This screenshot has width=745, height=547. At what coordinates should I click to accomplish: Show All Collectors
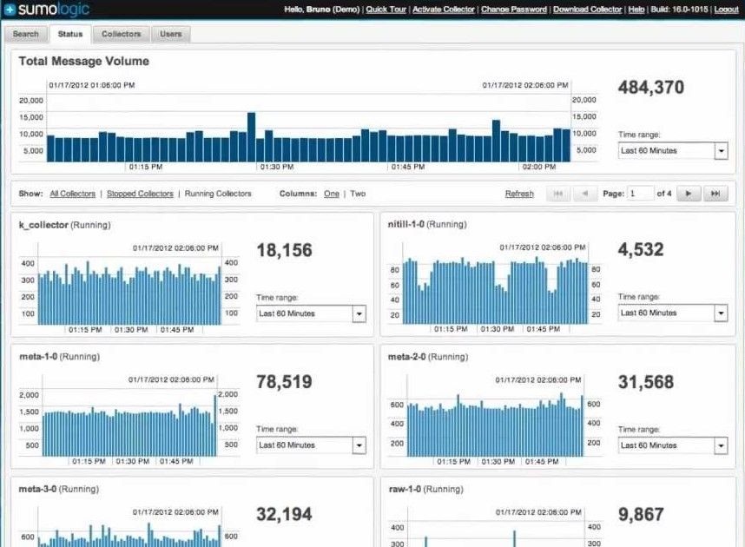73,194
